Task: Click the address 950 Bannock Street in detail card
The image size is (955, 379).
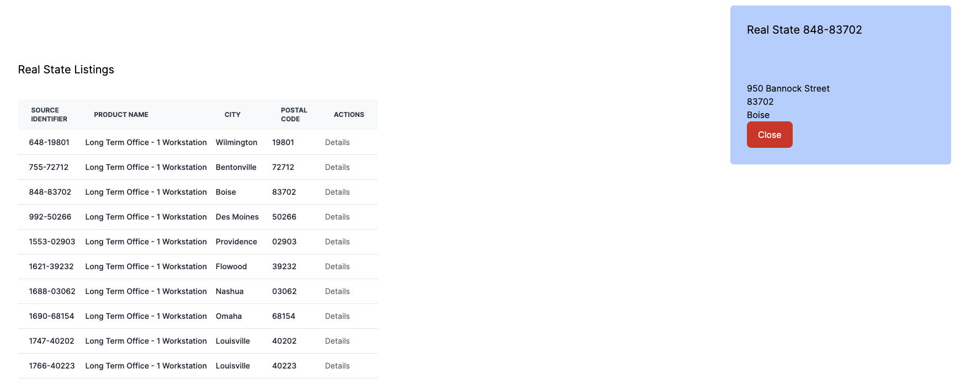Action: tap(788, 88)
